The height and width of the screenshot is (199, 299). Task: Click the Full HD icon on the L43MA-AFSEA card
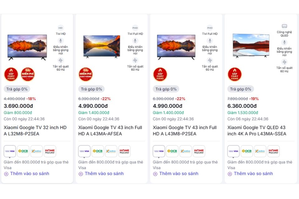click(x=135, y=28)
